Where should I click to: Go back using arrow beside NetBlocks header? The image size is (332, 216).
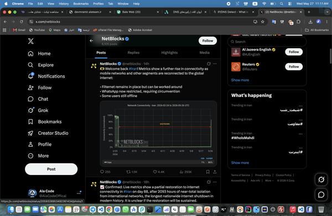point(91,40)
